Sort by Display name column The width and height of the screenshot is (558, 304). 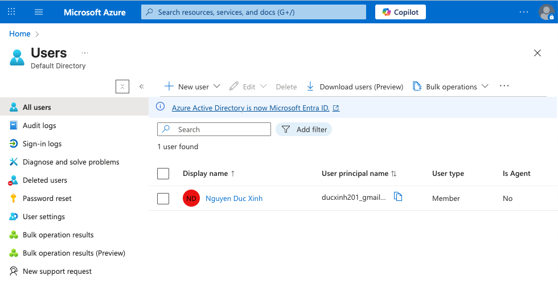208,174
